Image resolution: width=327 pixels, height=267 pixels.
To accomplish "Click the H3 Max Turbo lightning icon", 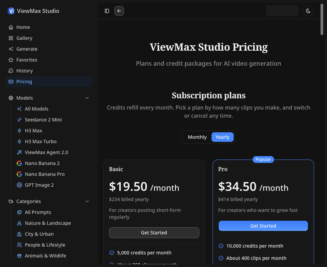I will pyautogui.click(x=19, y=141).
